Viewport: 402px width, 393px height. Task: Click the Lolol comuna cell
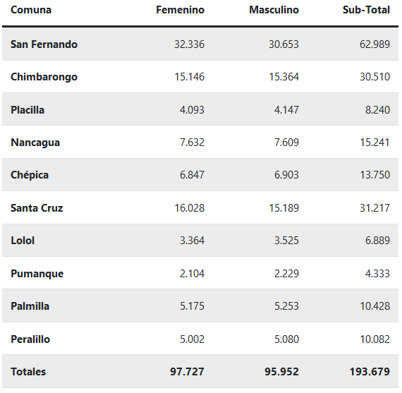coord(23,241)
